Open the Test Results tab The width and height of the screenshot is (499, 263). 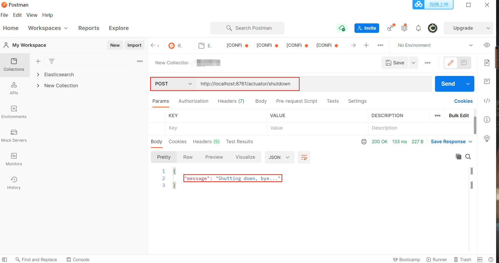coord(239,142)
